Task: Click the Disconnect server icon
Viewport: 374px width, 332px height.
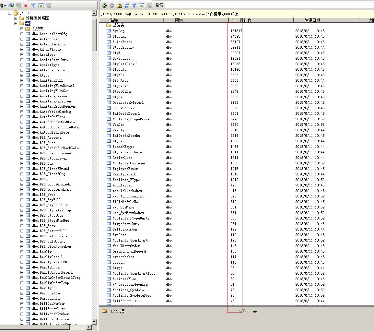Action: click(18, 6)
